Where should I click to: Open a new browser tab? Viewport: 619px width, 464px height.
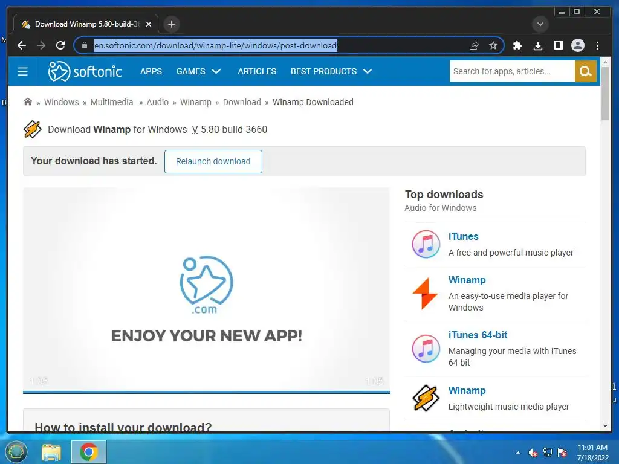[x=171, y=24]
